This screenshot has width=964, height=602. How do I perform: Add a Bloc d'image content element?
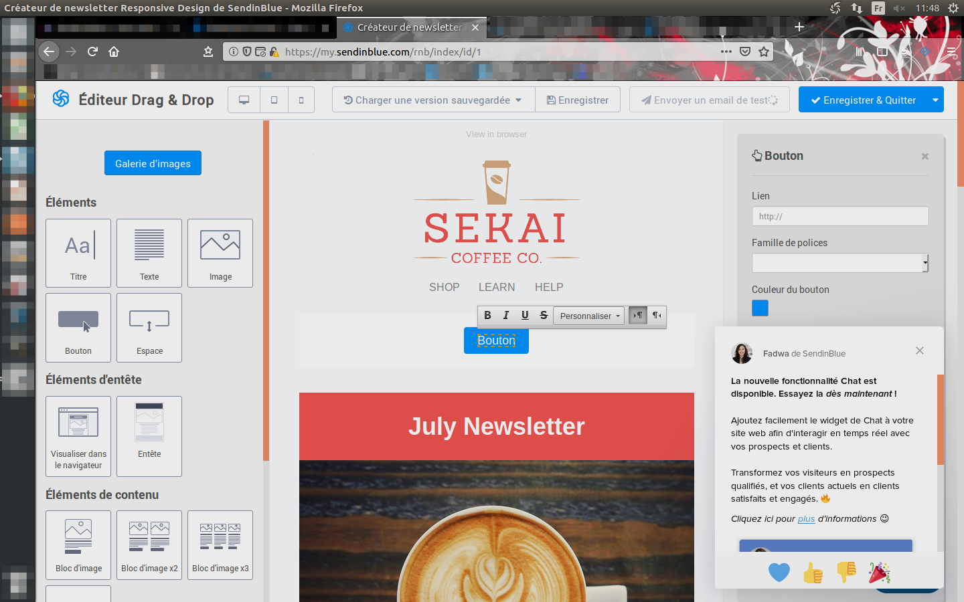coord(78,545)
